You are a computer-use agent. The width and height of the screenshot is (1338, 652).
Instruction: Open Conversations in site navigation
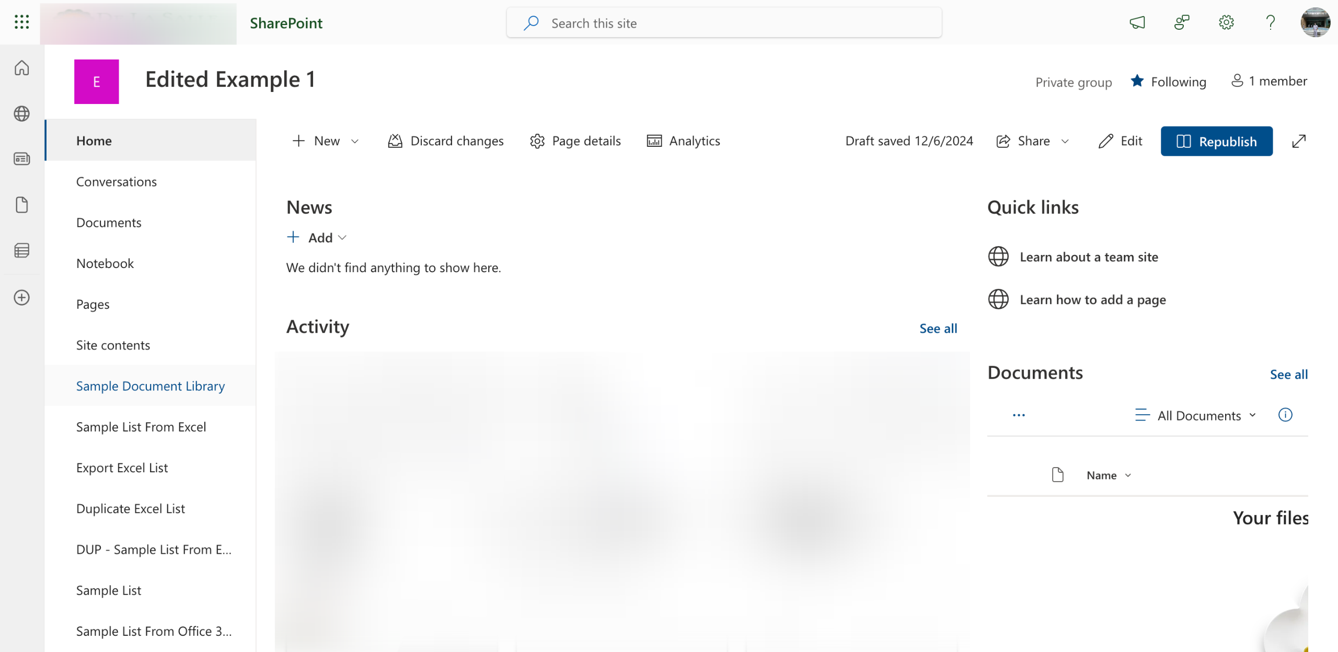(117, 182)
